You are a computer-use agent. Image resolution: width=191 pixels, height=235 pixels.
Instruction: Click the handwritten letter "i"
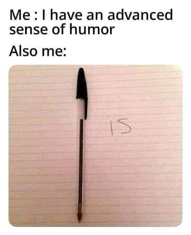pyautogui.click(x=111, y=126)
